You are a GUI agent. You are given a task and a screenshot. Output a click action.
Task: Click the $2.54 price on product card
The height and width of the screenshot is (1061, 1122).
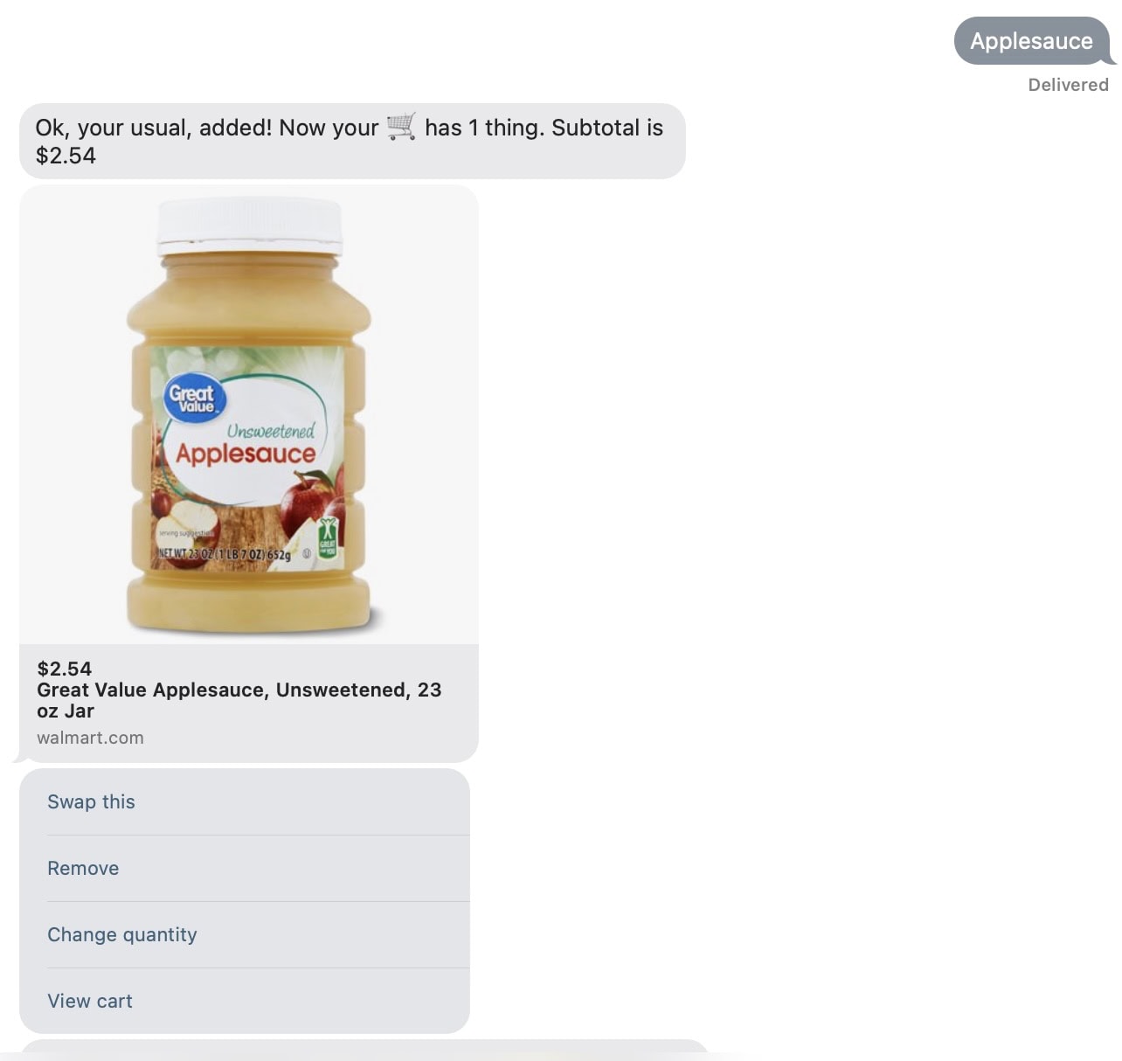(x=64, y=669)
